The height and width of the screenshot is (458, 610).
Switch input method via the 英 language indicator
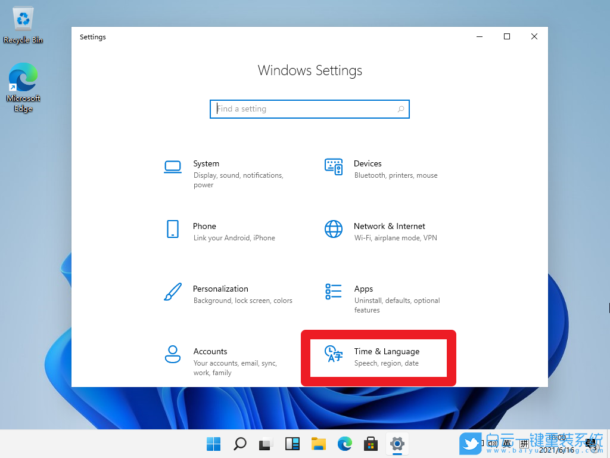[507, 444]
